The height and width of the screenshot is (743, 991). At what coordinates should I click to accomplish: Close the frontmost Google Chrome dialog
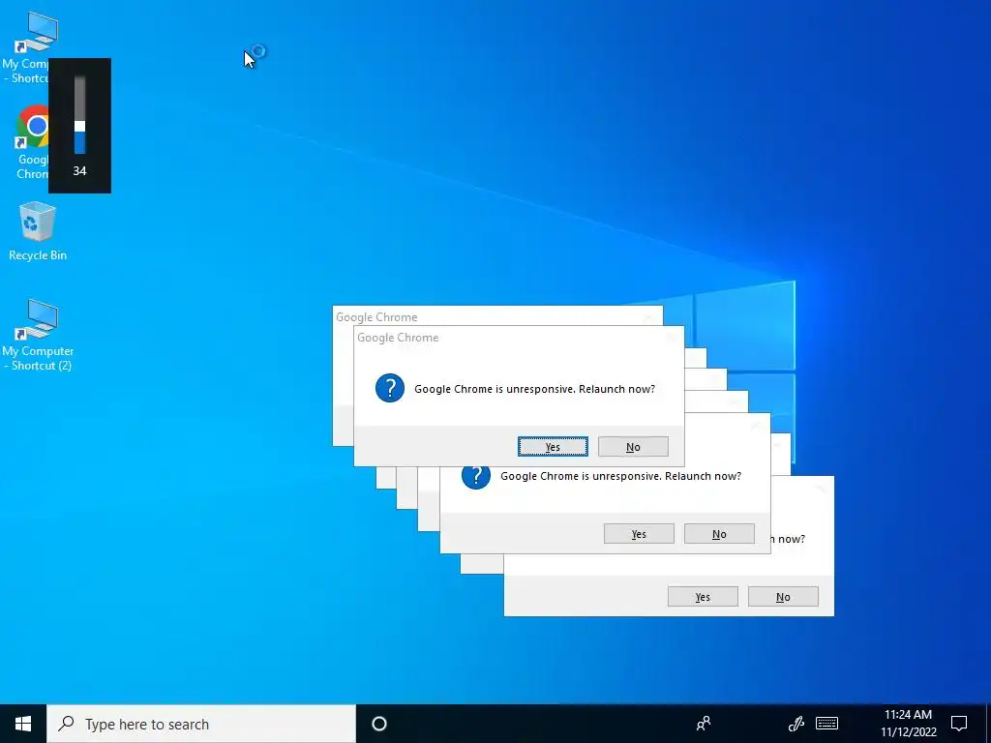(671, 338)
